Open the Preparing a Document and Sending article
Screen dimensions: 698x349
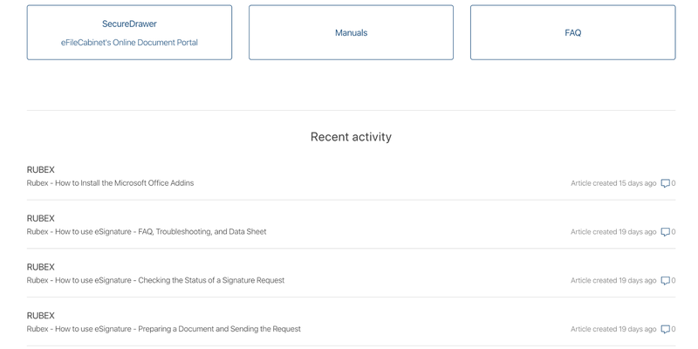(x=163, y=329)
